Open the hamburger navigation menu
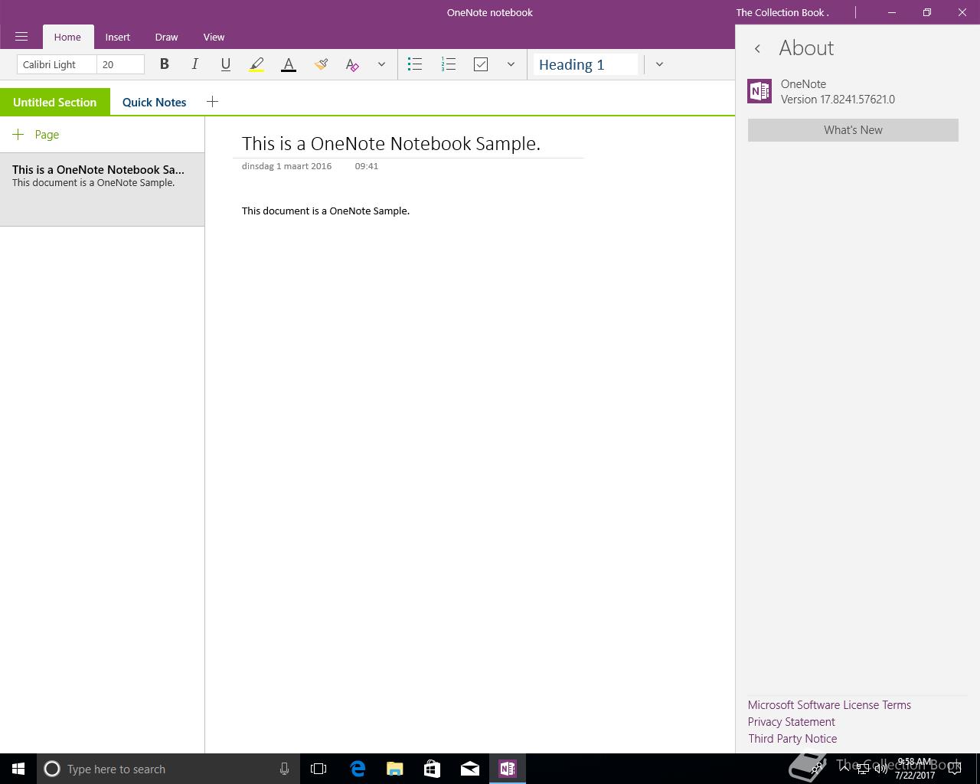Screen dimensions: 980x784 coord(21,37)
